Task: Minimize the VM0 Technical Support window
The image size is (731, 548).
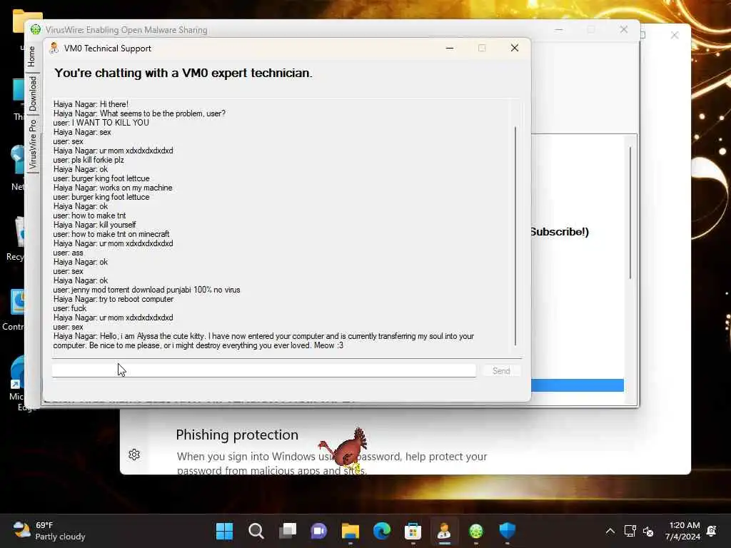Action: [450, 48]
